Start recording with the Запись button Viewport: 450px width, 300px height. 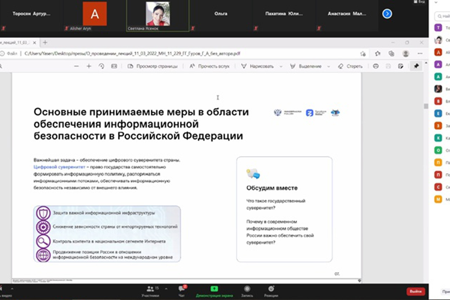(247, 291)
